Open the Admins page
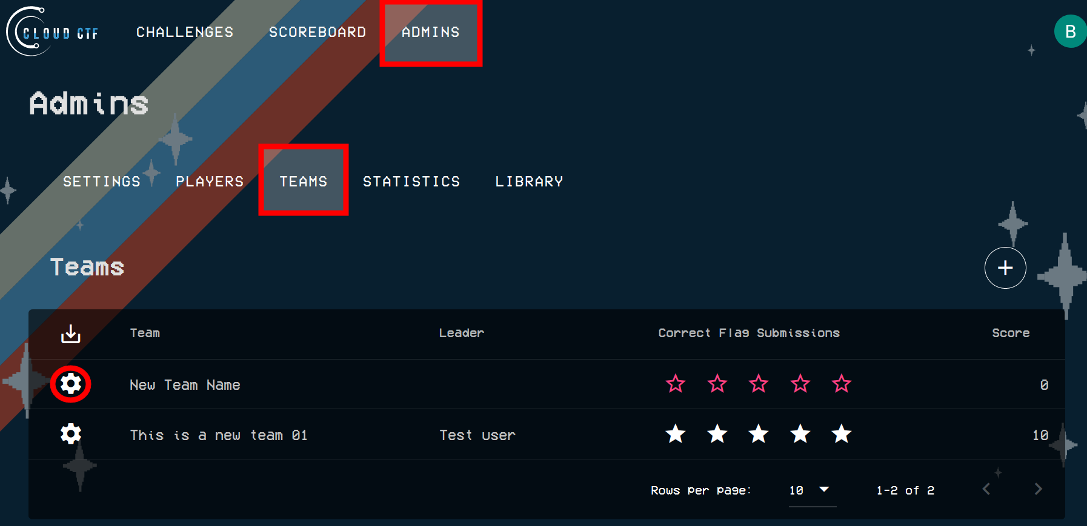1087x526 pixels. tap(431, 32)
